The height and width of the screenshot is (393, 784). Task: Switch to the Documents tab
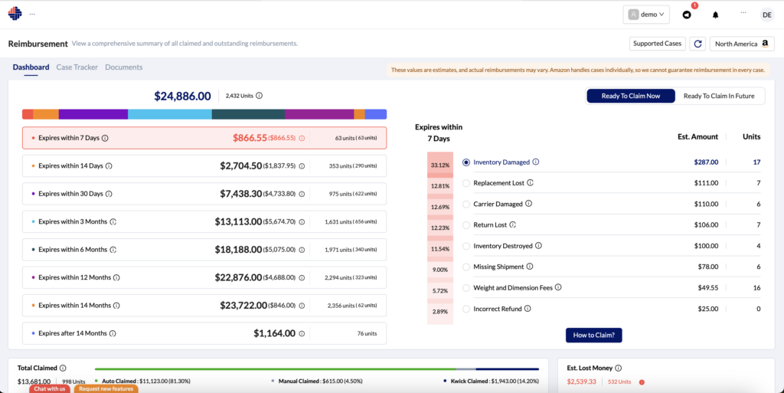pyautogui.click(x=123, y=67)
